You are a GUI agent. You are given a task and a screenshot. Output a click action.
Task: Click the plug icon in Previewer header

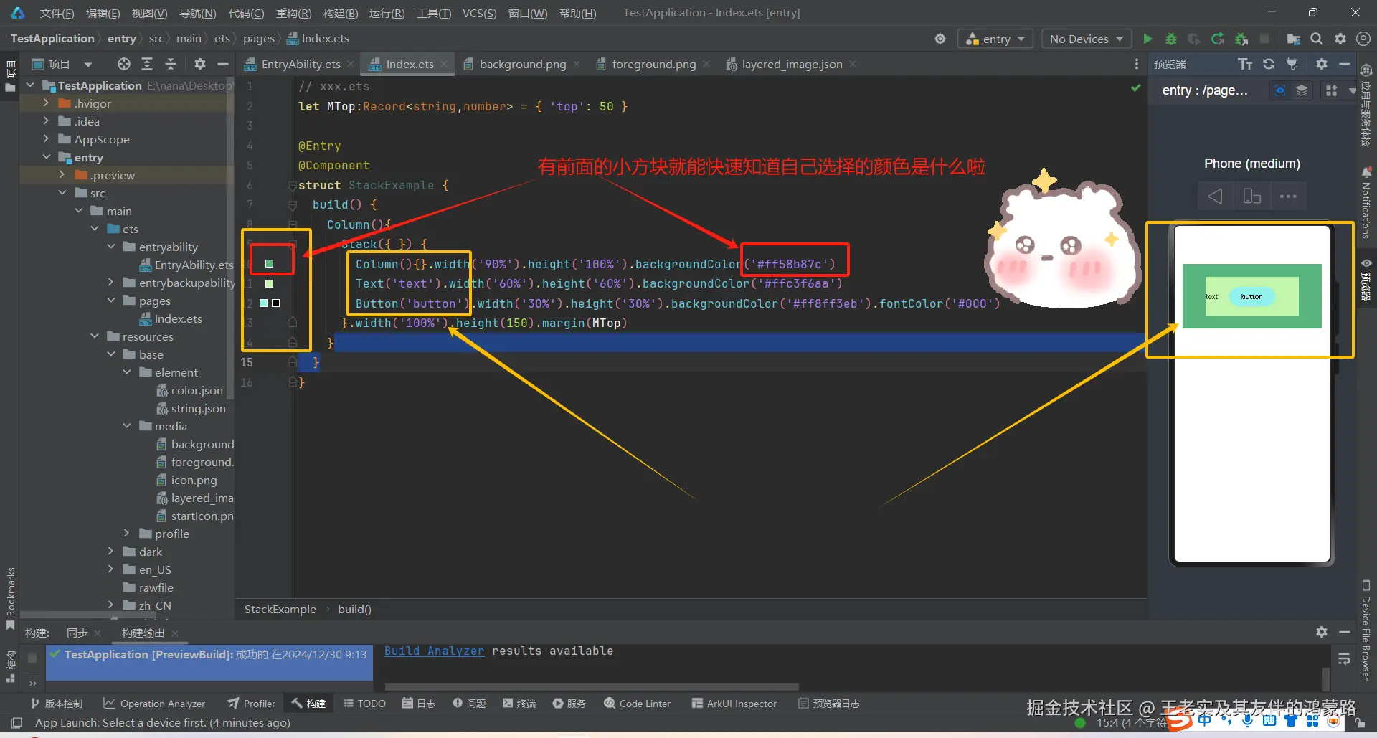tap(1292, 64)
